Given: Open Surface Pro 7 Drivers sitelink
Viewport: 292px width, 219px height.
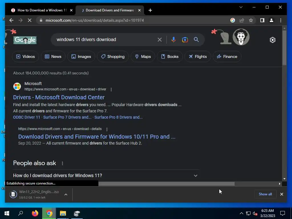Looking at the screenshot, I should pos(67,117).
